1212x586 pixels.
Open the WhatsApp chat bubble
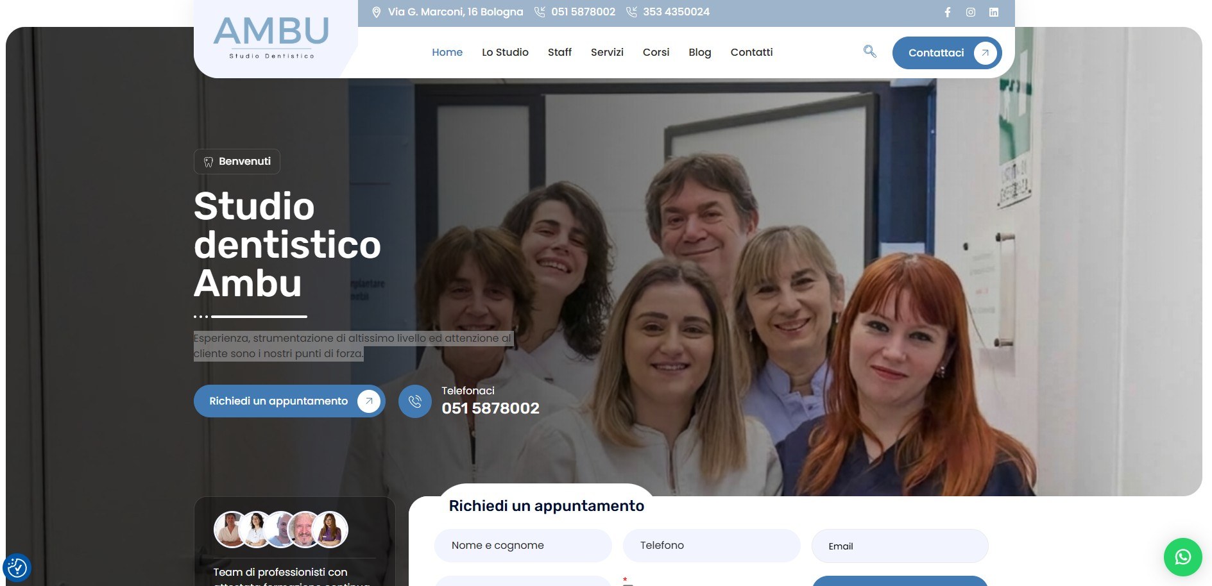[x=1182, y=557]
